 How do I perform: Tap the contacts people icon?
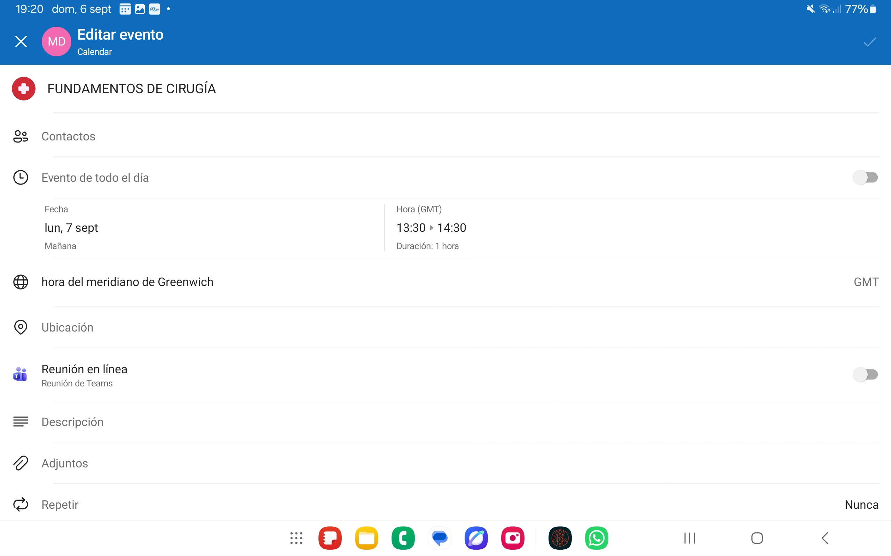pyautogui.click(x=21, y=137)
